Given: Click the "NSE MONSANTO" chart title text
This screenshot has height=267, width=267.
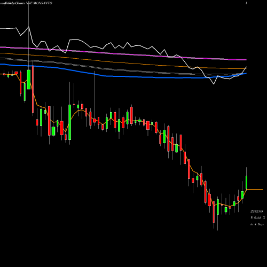Looking at the screenshot, I should click(x=39, y=3).
